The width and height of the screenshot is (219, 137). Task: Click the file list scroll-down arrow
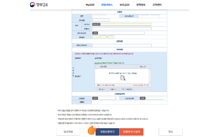click(x=149, y=82)
